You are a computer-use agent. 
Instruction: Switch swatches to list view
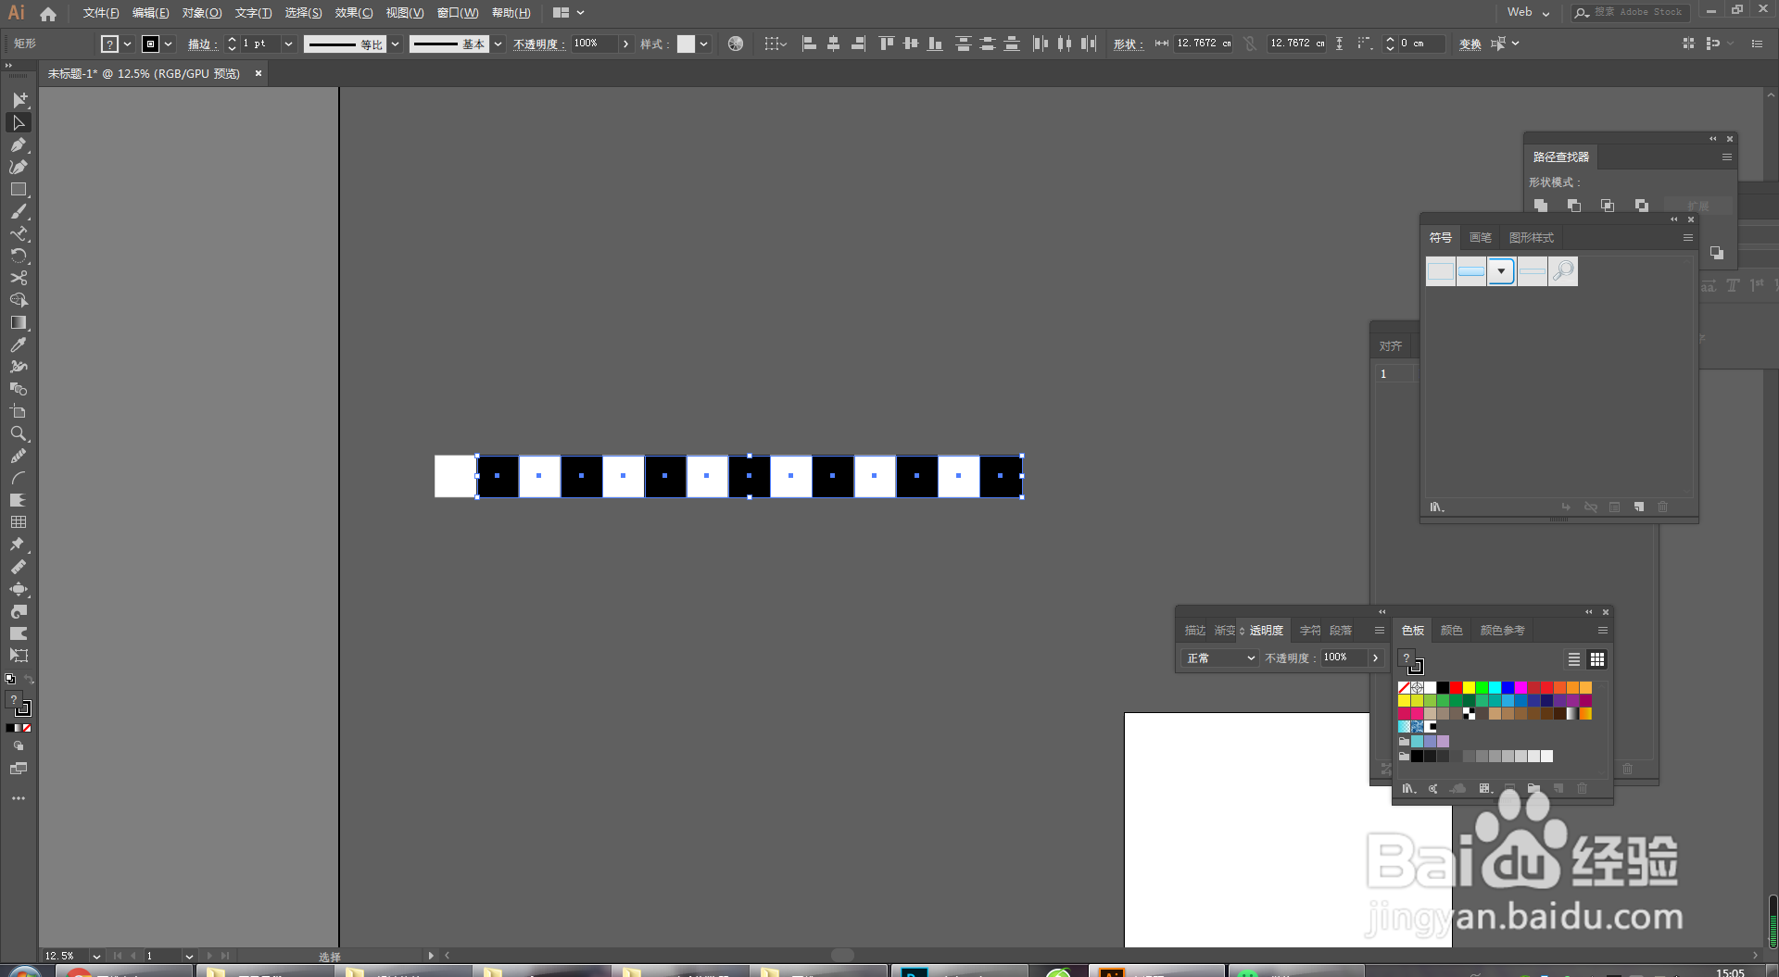[1573, 659]
